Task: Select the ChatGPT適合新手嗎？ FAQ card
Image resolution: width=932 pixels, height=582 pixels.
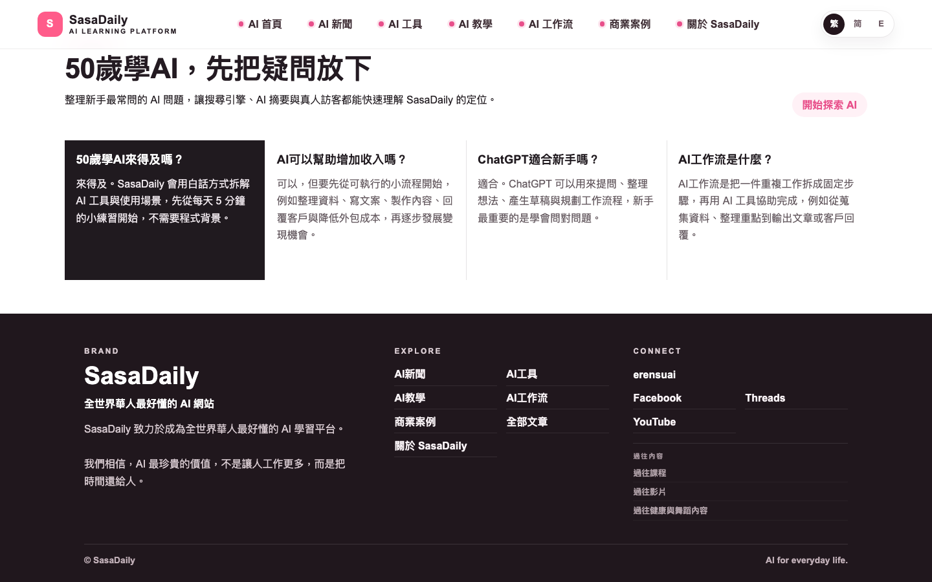Action: [566, 210]
